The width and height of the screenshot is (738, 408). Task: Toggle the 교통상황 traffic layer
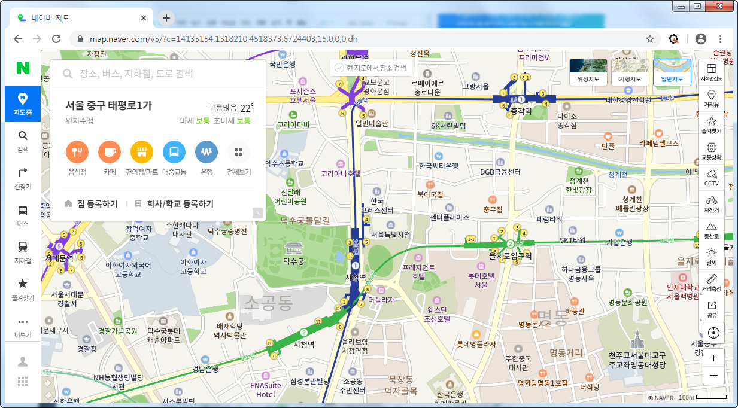(712, 151)
